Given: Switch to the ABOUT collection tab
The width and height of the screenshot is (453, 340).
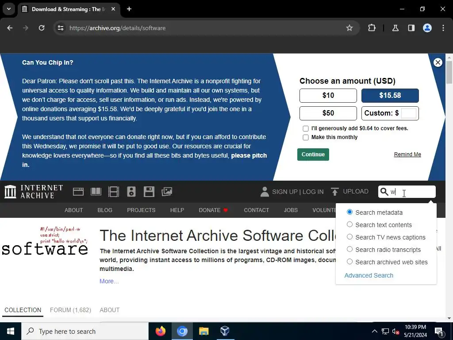Looking at the screenshot, I should (x=110, y=310).
